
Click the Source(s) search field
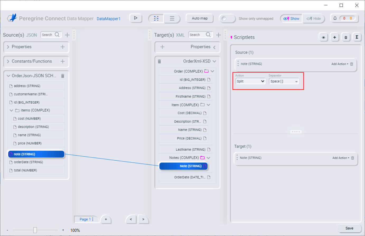point(51,35)
